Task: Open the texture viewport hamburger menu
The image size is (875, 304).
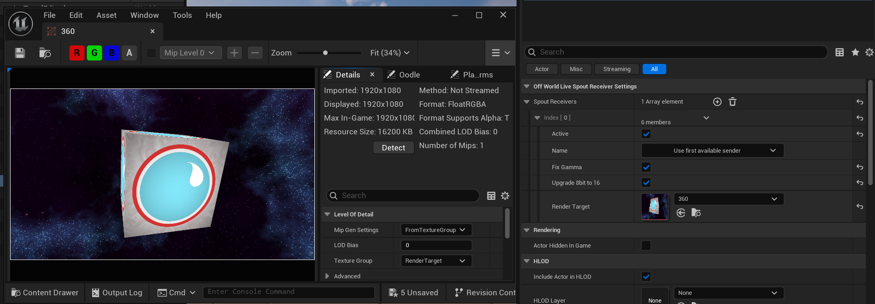Action: tap(500, 53)
